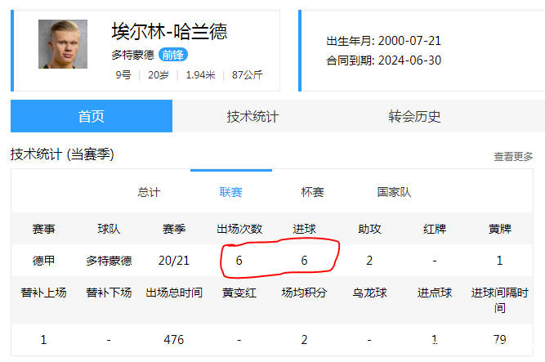Click the 1.94米 height text
Viewport: 545px width, 362px height.
click(x=200, y=74)
